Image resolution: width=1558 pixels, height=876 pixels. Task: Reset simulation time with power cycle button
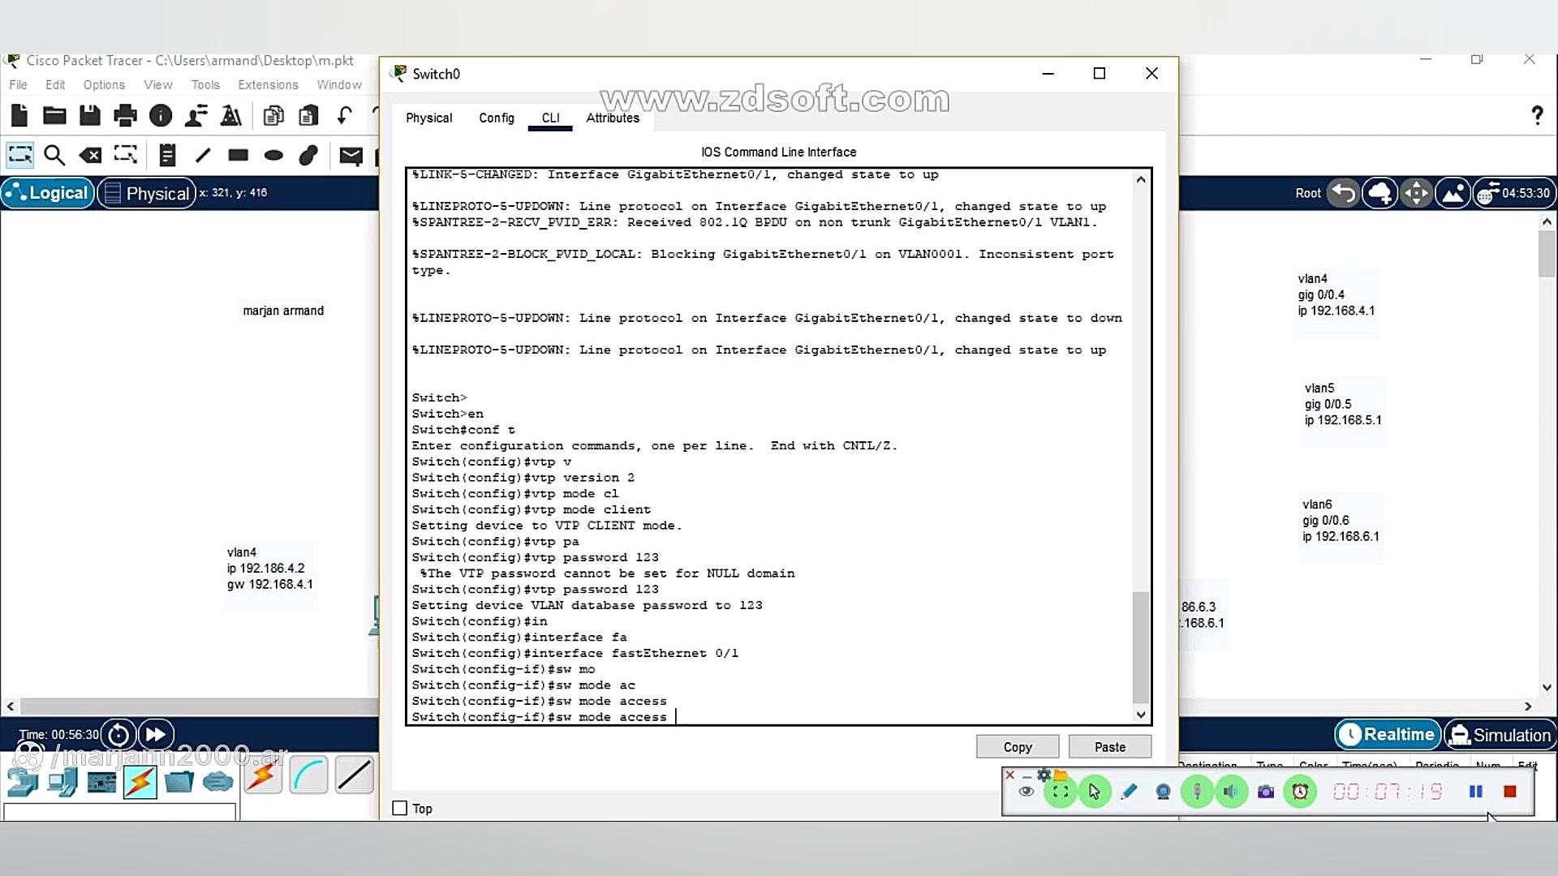(118, 735)
